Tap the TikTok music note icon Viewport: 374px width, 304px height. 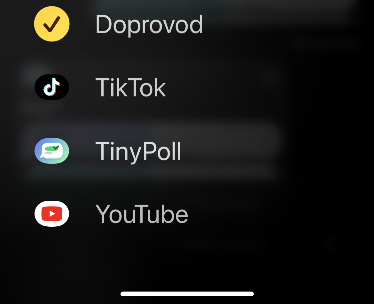pos(52,87)
